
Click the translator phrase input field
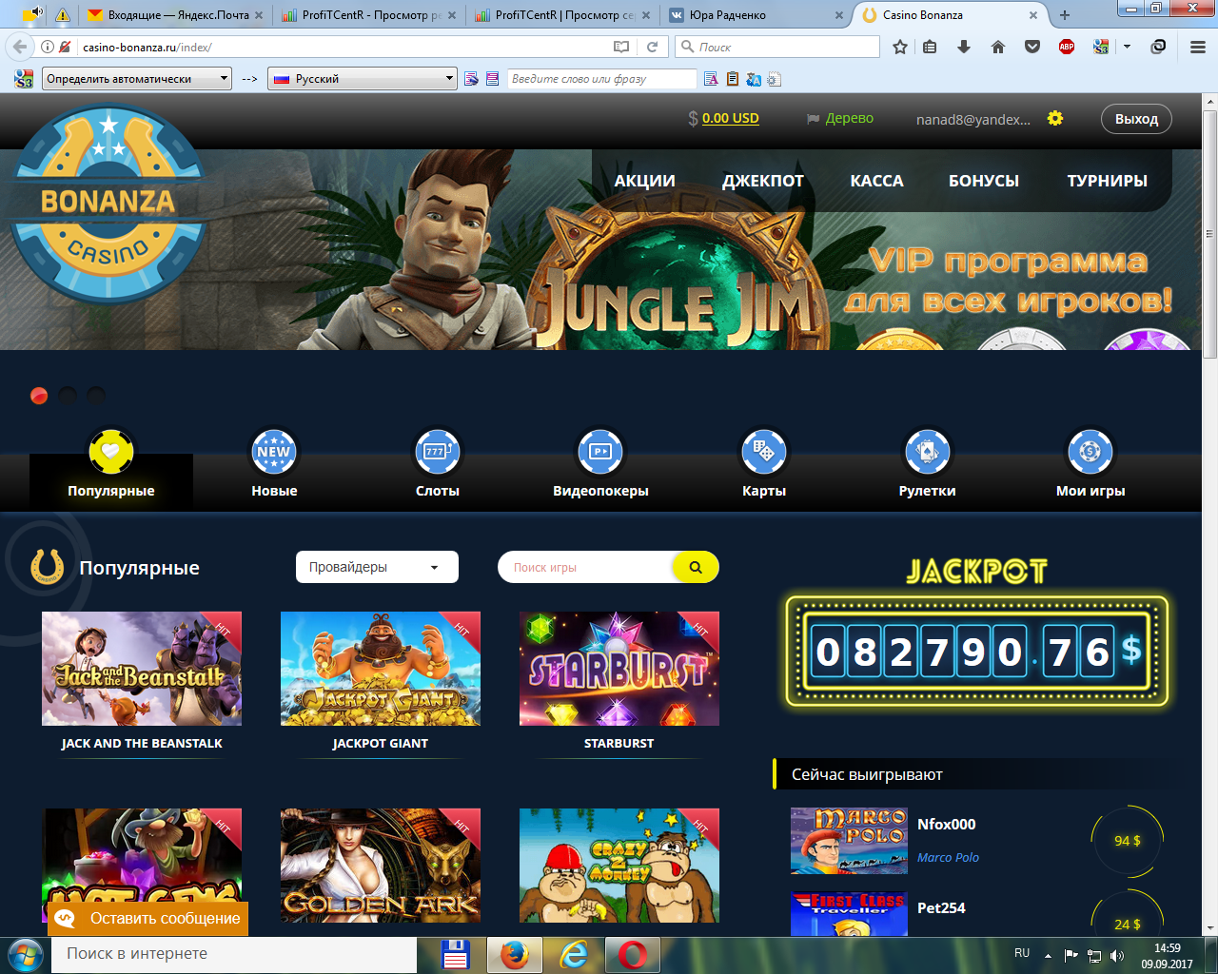click(602, 79)
